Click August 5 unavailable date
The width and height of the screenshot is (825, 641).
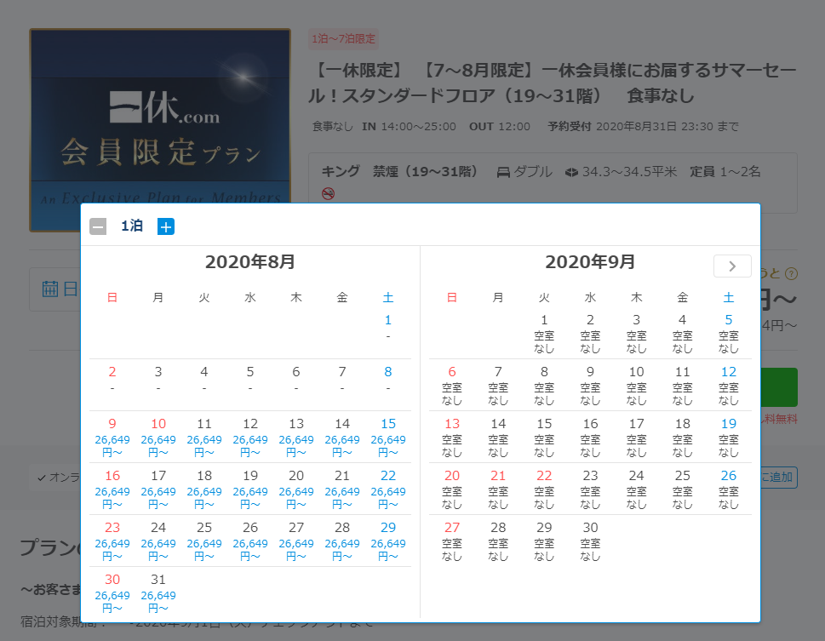tap(250, 380)
